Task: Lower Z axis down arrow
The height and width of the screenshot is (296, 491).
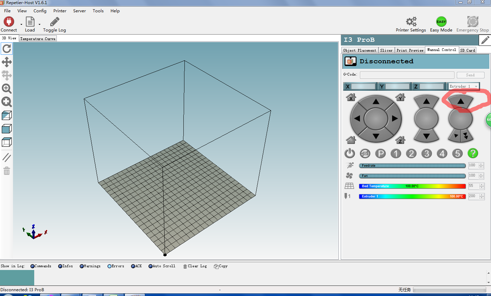Action: [426, 136]
